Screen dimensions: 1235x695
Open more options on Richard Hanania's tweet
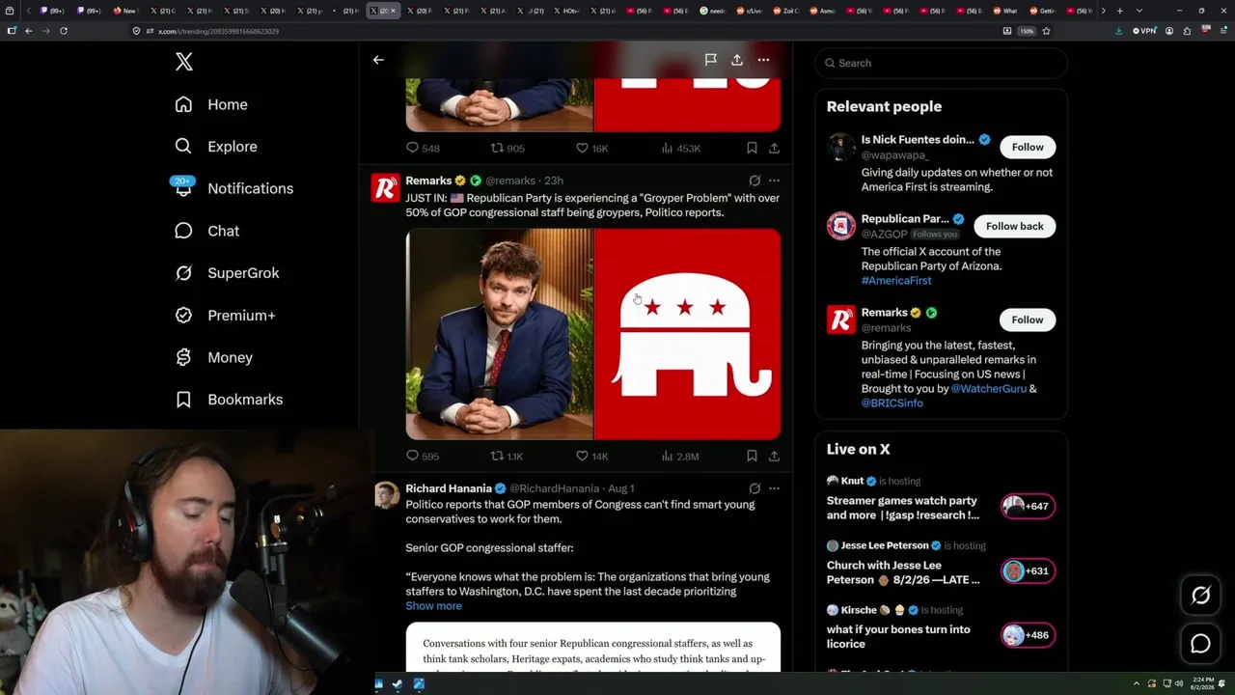(774, 488)
